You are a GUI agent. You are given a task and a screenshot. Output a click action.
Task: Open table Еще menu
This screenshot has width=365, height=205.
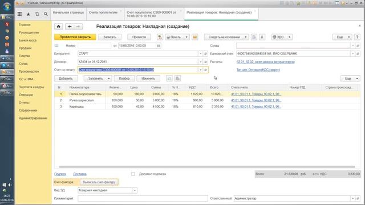point(350,79)
